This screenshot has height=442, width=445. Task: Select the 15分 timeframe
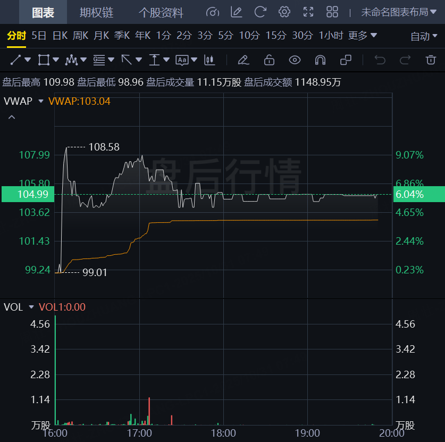click(x=275, y=36)
